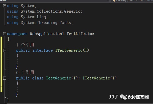Open the project navigation dropdown arrow at top
Screen dimensions: 153x104
[108, 1]
